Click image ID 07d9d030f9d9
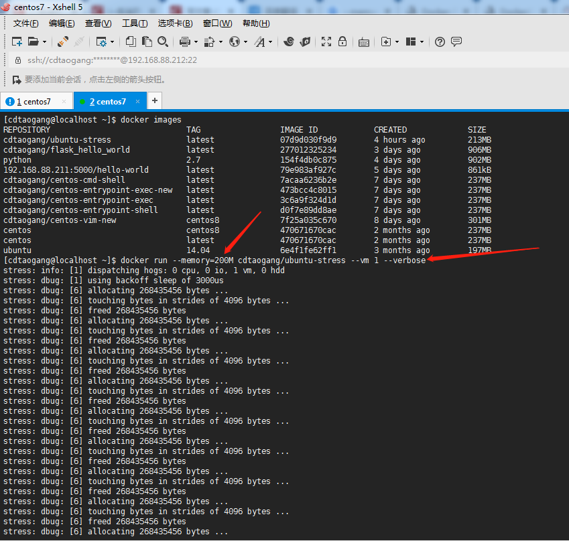Viewport: 569px width, 541px height. [308, 140]
